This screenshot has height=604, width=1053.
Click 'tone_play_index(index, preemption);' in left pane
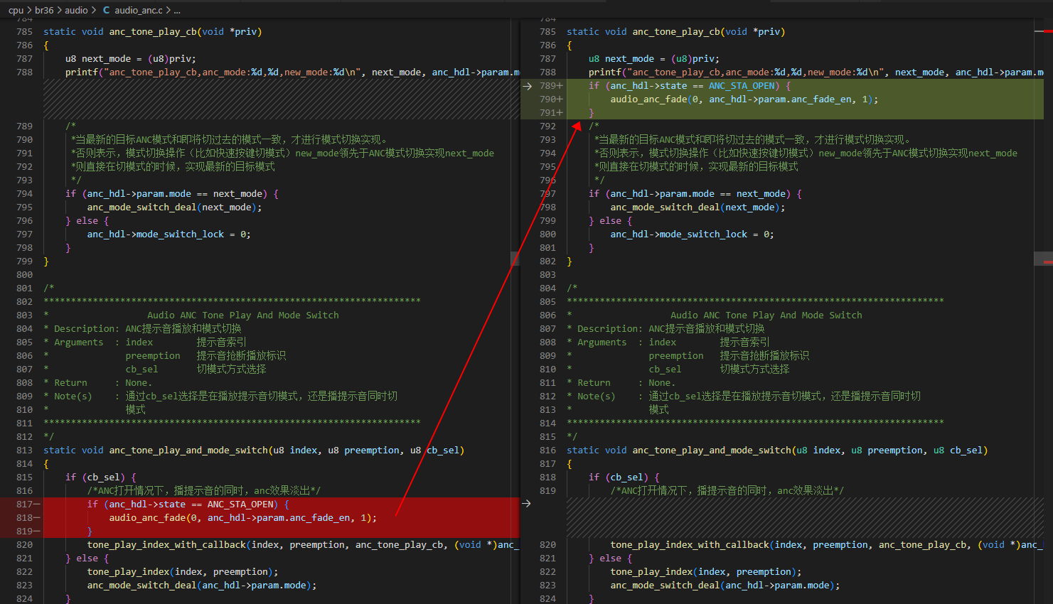183,572
